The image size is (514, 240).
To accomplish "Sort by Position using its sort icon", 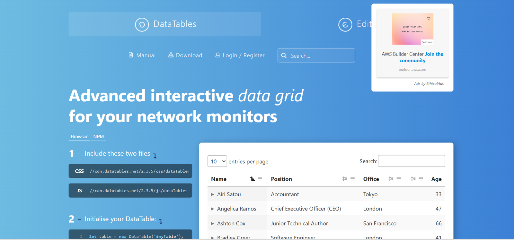I will pos(344,179).
